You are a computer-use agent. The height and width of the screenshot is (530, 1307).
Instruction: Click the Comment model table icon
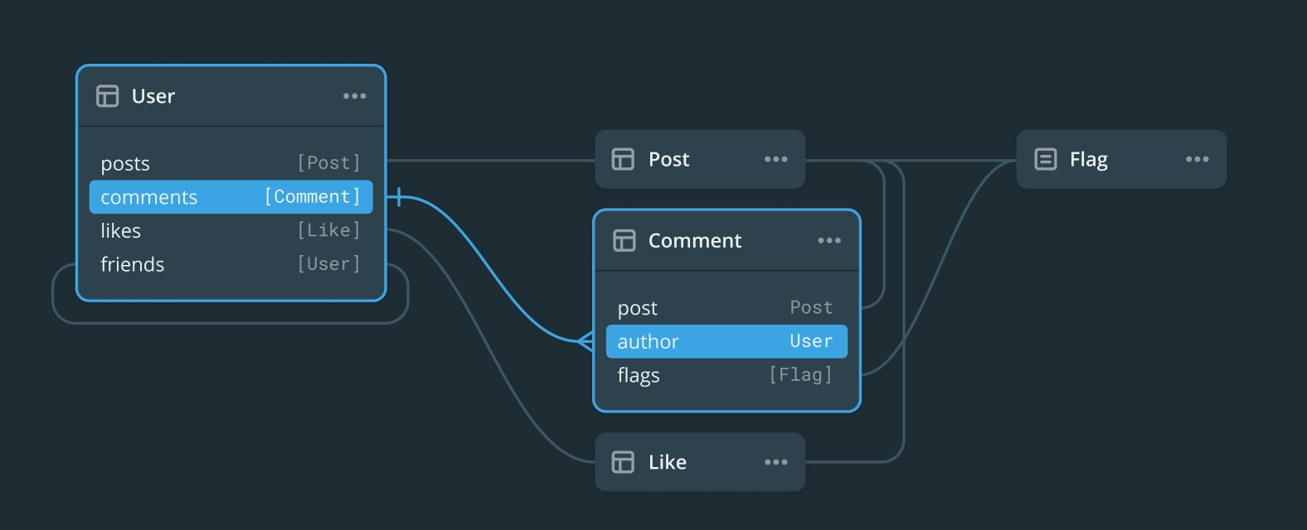pos(623,240)
